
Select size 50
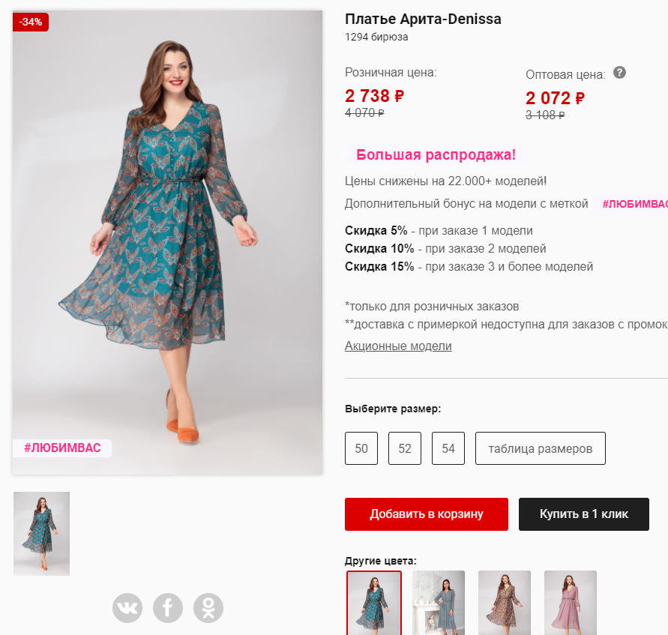click(361, 448)
